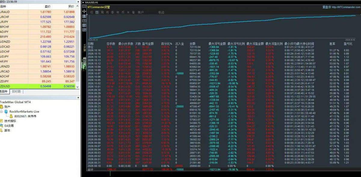361x177 pixels.
Task: Click the 2026.10.16 date row
Action: click(x=221, y=50)
